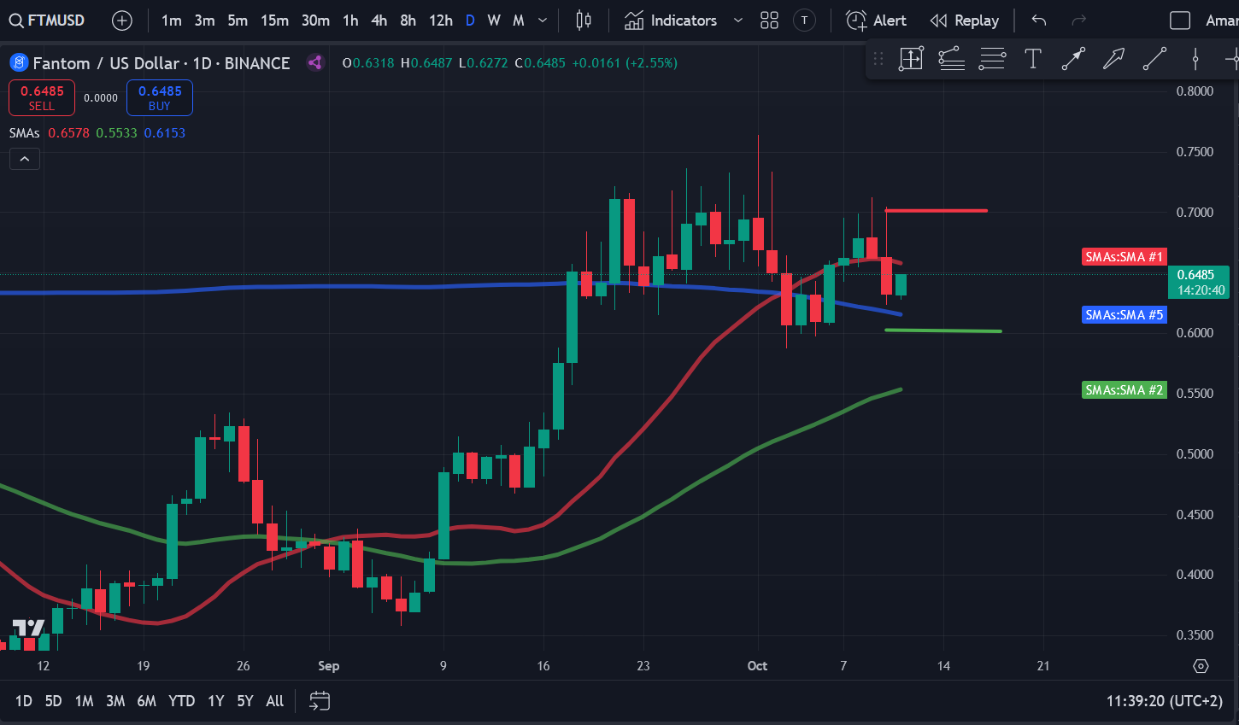Click the red SELL 0.6485 button
1239x725 pixels.
tap(42, 97)
